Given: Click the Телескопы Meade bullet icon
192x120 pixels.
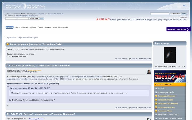Looking at the screenshot, I should pyautogui.click(x=156, y=100).
